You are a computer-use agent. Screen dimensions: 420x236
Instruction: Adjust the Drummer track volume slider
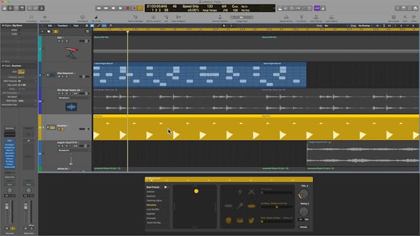[84, 129]
